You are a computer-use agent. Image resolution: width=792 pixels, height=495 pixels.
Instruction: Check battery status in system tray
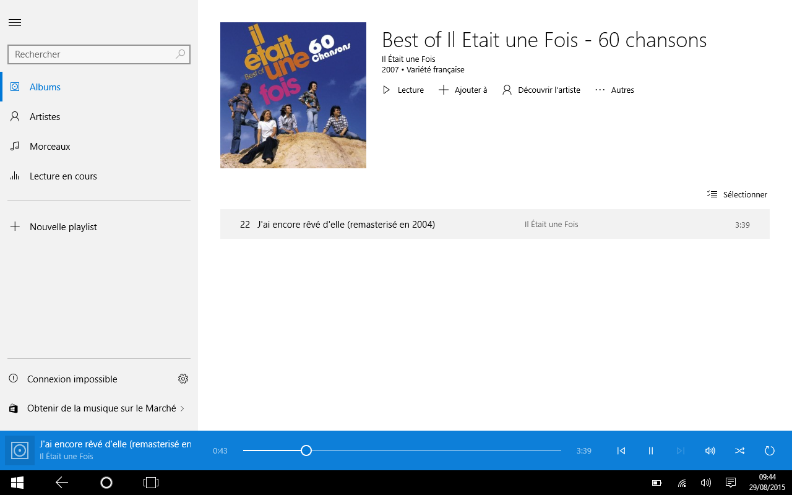[x=657, y=483]
